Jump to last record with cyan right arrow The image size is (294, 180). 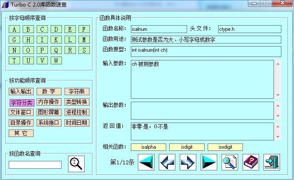pyautogui.click(x=209, y=162)
